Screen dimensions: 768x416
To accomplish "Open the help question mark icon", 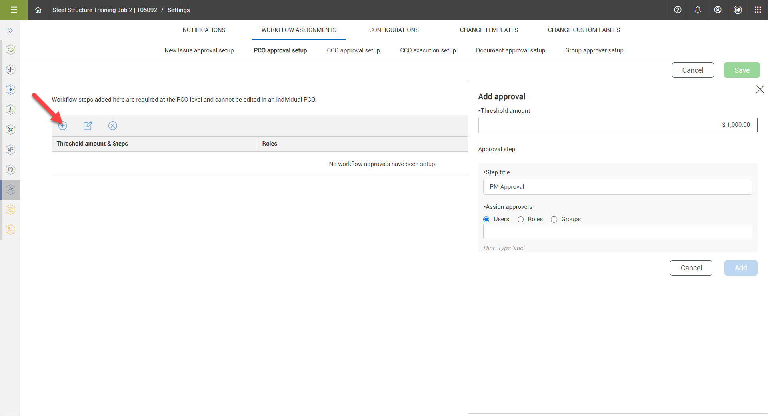I will click(x=678, y=10).
